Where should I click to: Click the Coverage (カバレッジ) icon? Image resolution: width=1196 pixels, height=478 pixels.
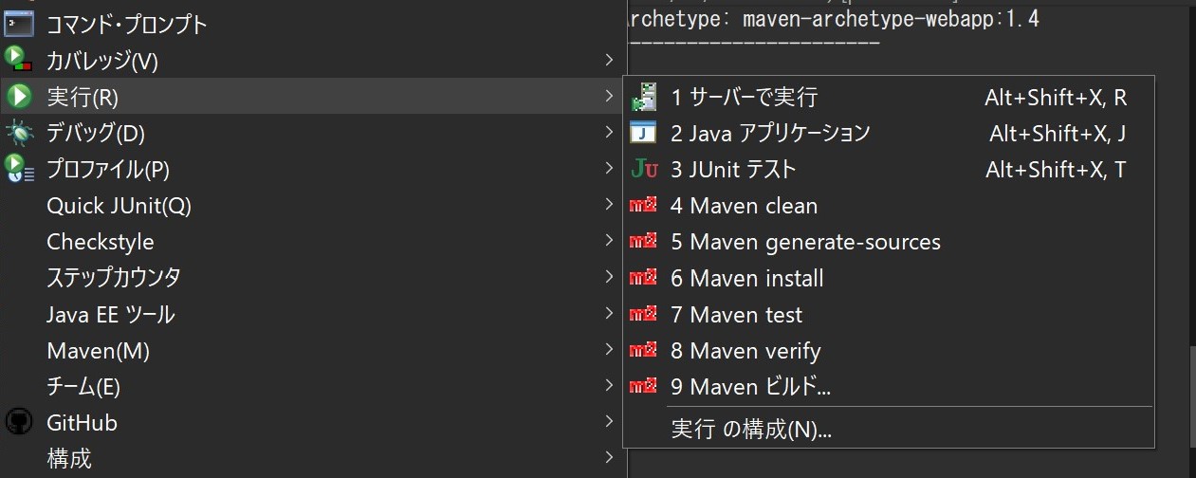point(19,60)
